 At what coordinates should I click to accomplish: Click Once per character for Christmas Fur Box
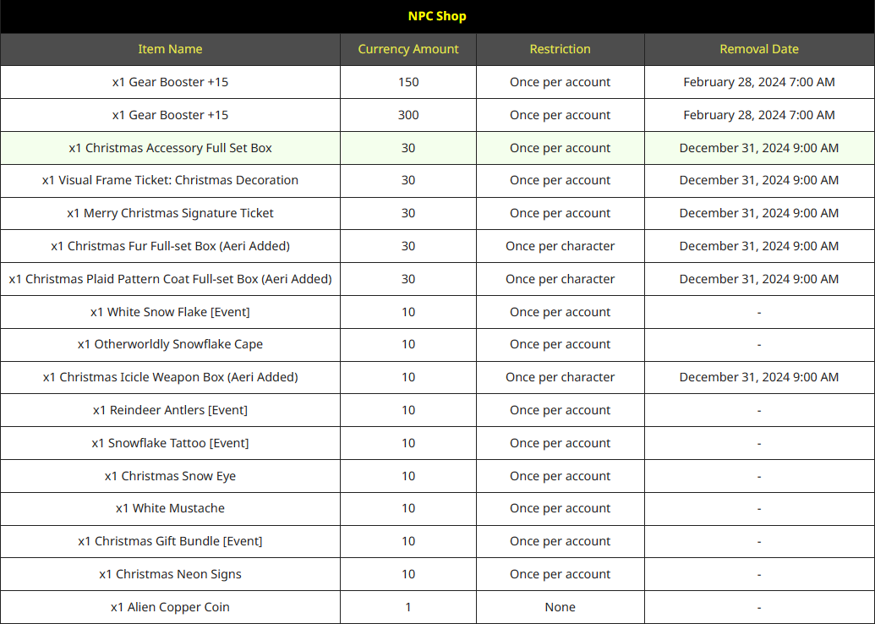click(x=560, y=246)
